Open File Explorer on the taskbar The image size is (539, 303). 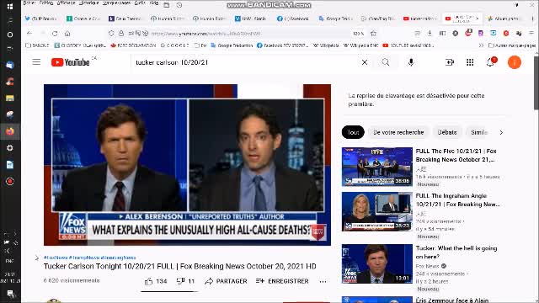(x=10, y=98)
